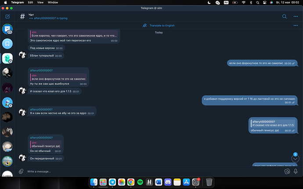
Task: Open Microsoft Word from the dock
Action: pyautogui.click(x=159, y=182)
